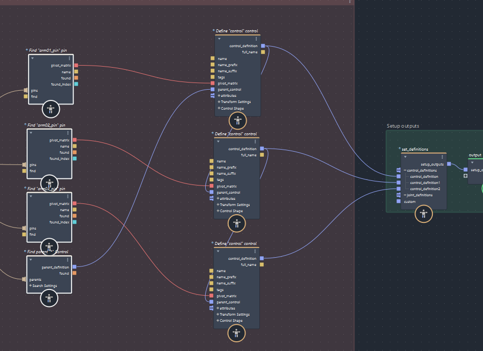
Task: Click red pivot_matrix output port of arm01_pin node
Action: point(76,66)
